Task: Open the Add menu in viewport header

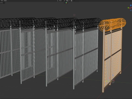Action: click(2, 1)
